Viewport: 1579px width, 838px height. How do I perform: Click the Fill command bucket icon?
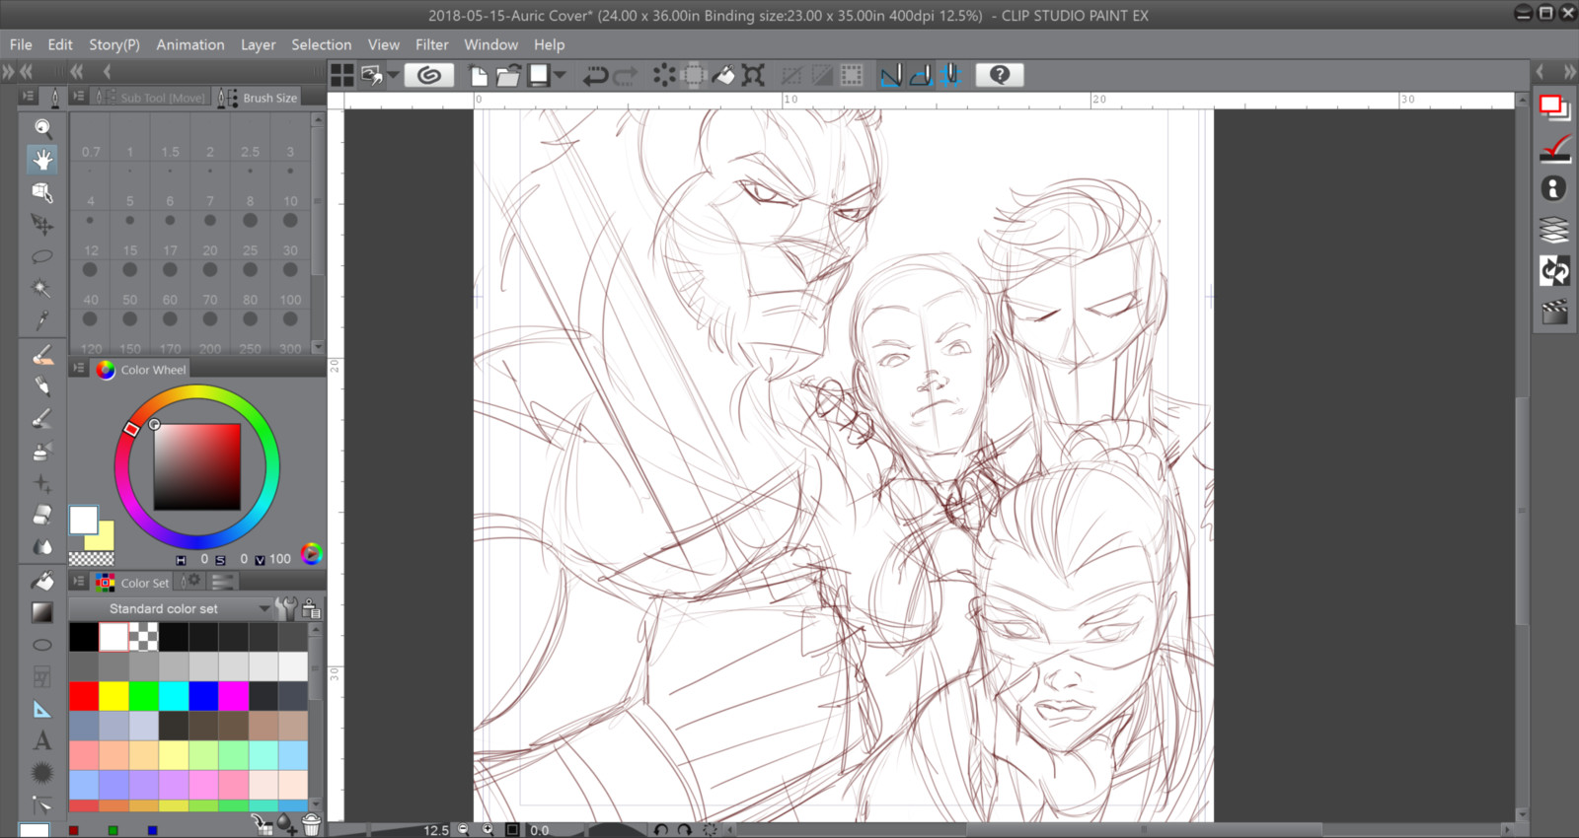[723, 76]
